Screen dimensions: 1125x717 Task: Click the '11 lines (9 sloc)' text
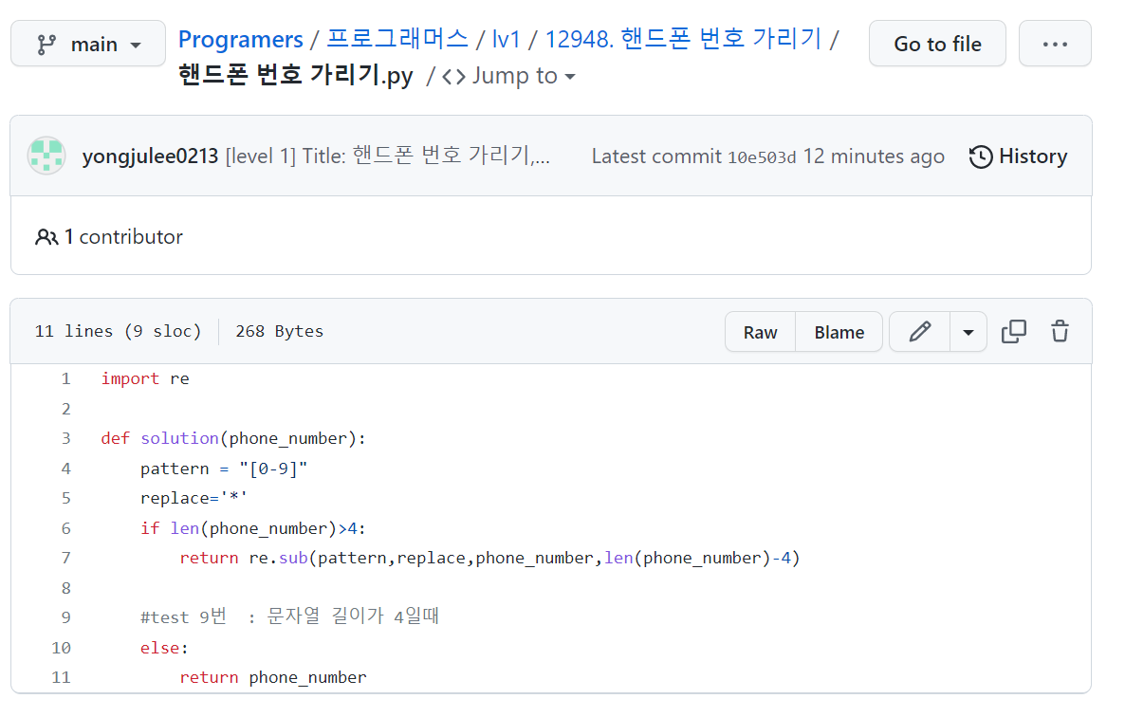tap(118, 331)
